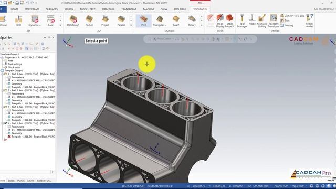The image size is (336, 189).
Task: Select the Drill toolpath icon
Action: 19,21
